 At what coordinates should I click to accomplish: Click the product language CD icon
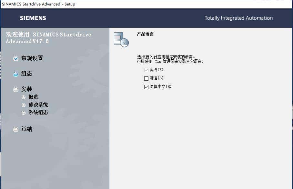click(x=120, y=39)
